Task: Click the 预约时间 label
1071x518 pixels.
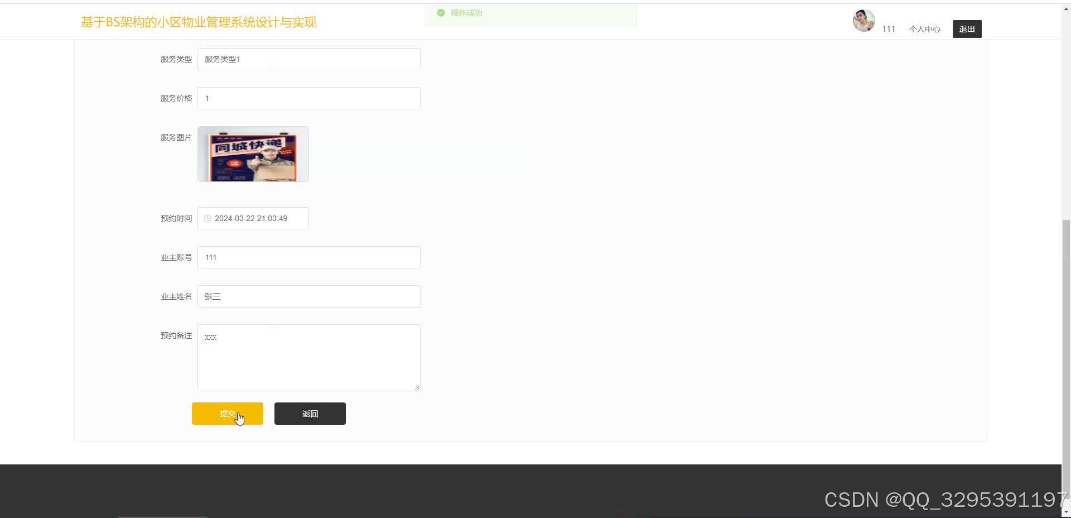Action: pyautogui.click(x=176, y=218)
